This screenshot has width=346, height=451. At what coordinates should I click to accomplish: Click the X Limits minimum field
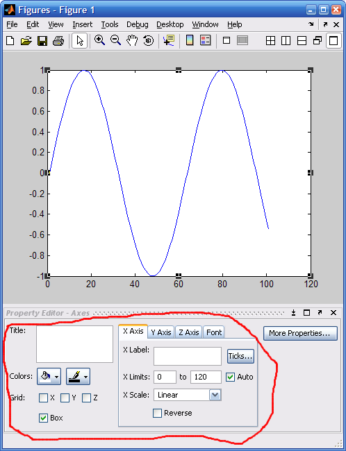165,377
